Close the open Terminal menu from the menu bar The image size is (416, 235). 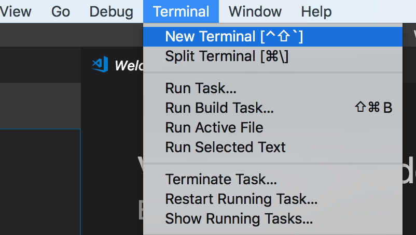click(x=181, y=11)
